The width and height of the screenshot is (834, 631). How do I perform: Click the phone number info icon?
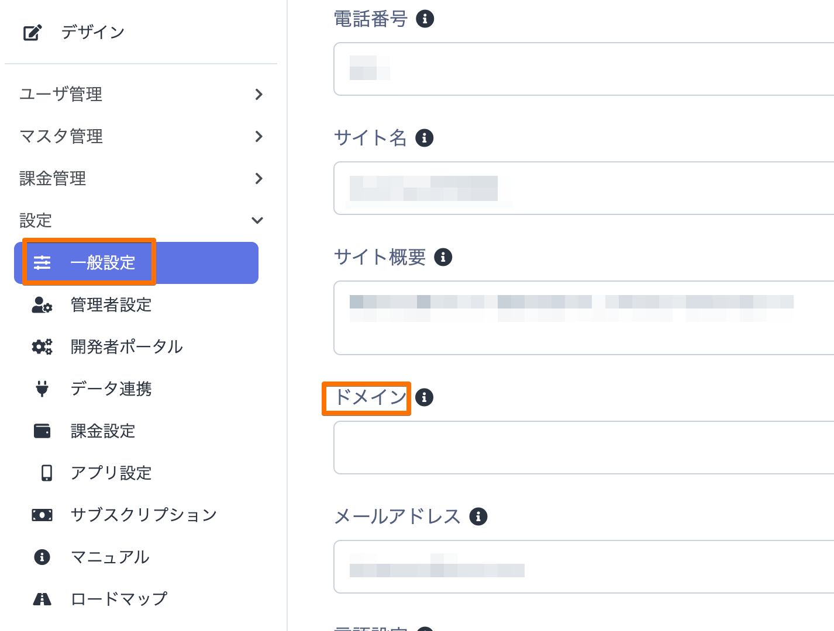(425, 19)
